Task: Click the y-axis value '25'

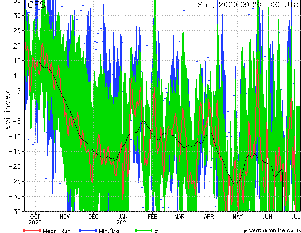Action: click(17, 30)
